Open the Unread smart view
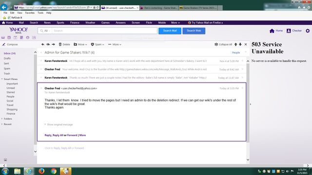The width and height of the screenshot is (312, 175). (11, 88)
